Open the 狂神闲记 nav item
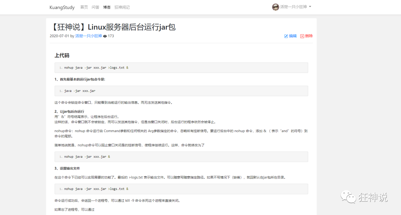Image resolution: width=401 pixels, height=215 pixels. coord(122,7)
